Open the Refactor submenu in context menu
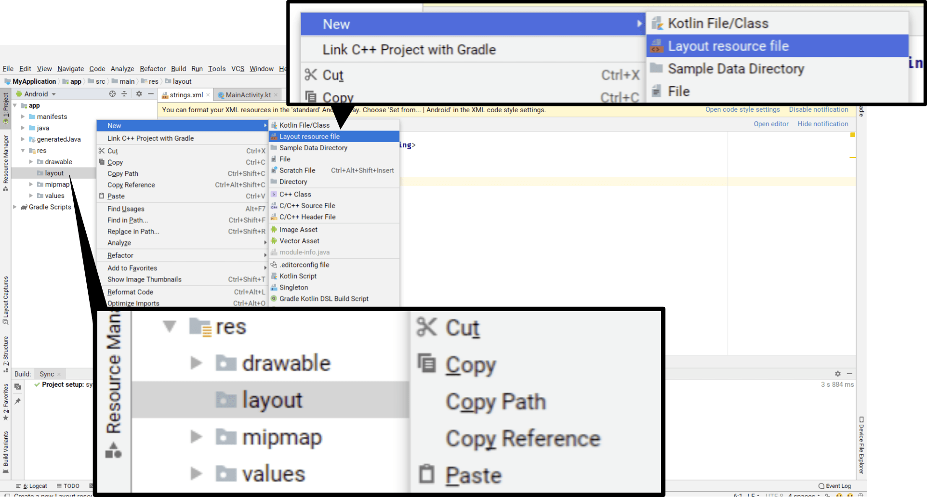Viewport: 927px width, 497px height. coord(183,255)
